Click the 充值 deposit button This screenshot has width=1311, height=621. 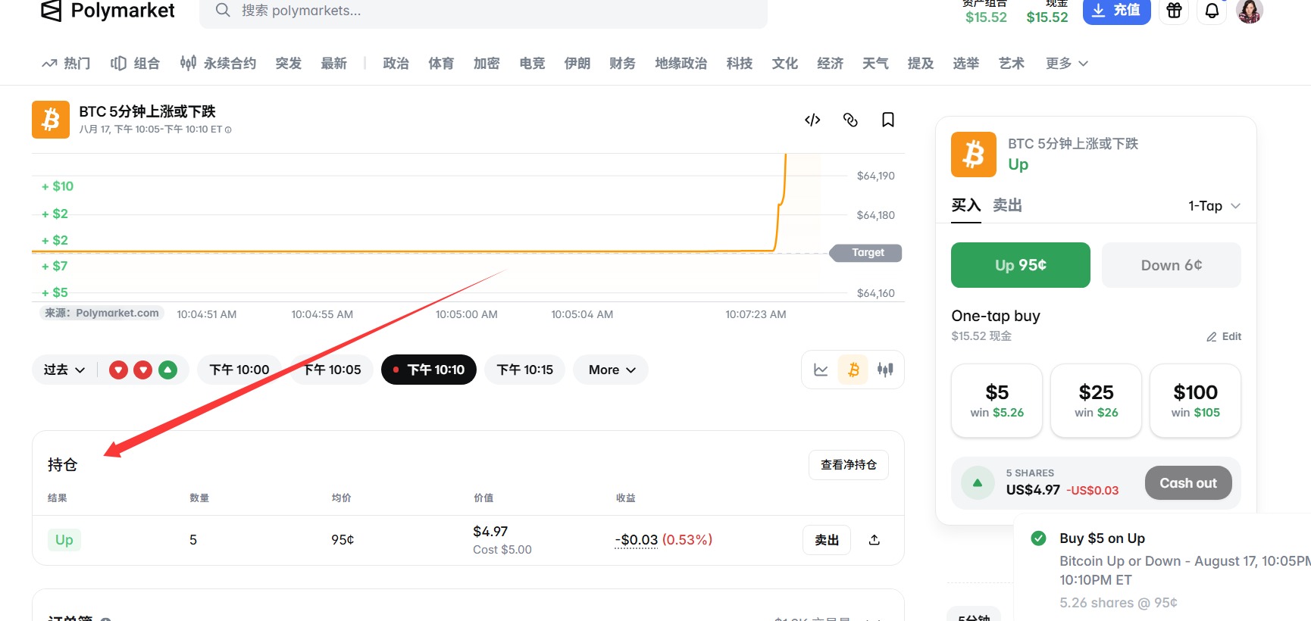1117,11
